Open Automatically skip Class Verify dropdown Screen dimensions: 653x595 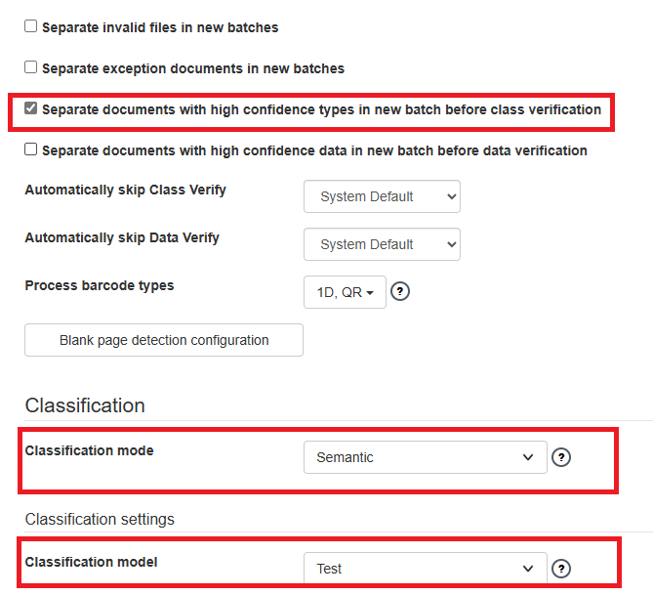click(382, 196)
